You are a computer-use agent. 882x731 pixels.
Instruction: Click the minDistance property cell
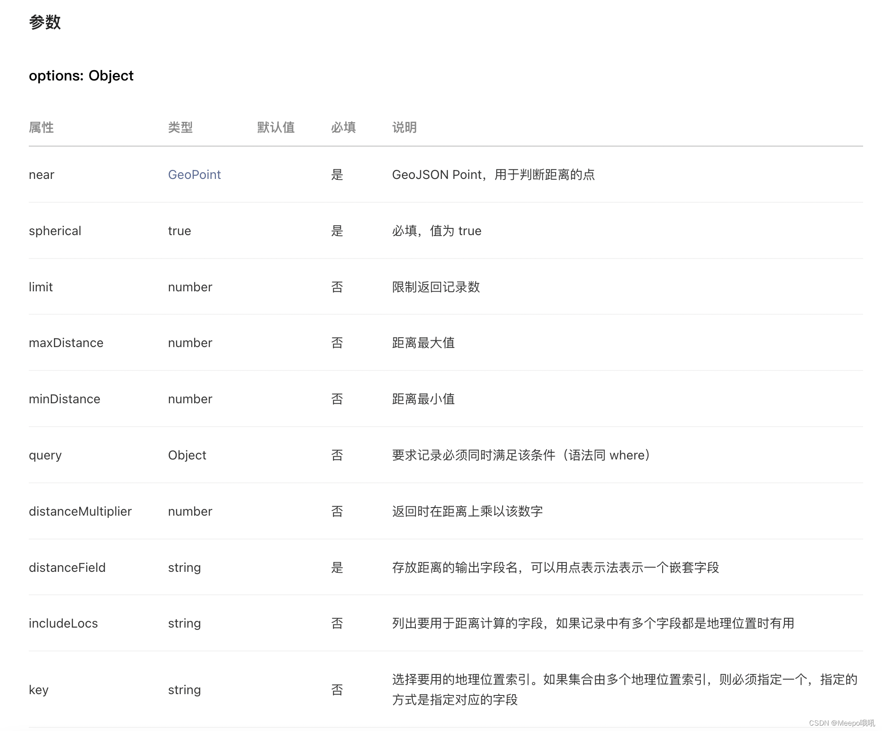tap(64, 399)
